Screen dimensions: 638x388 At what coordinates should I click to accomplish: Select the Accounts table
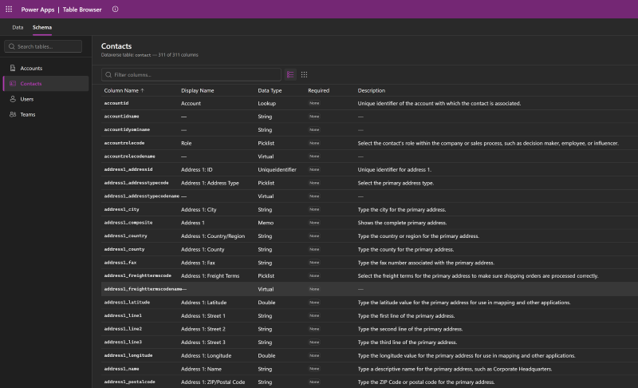click(45, 68)
